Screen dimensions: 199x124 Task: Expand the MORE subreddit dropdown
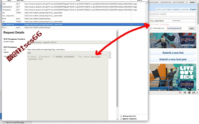[x=193, y=2]
